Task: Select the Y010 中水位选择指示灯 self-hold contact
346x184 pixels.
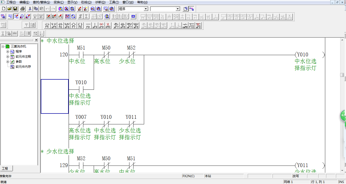Action: click(81, 89)
